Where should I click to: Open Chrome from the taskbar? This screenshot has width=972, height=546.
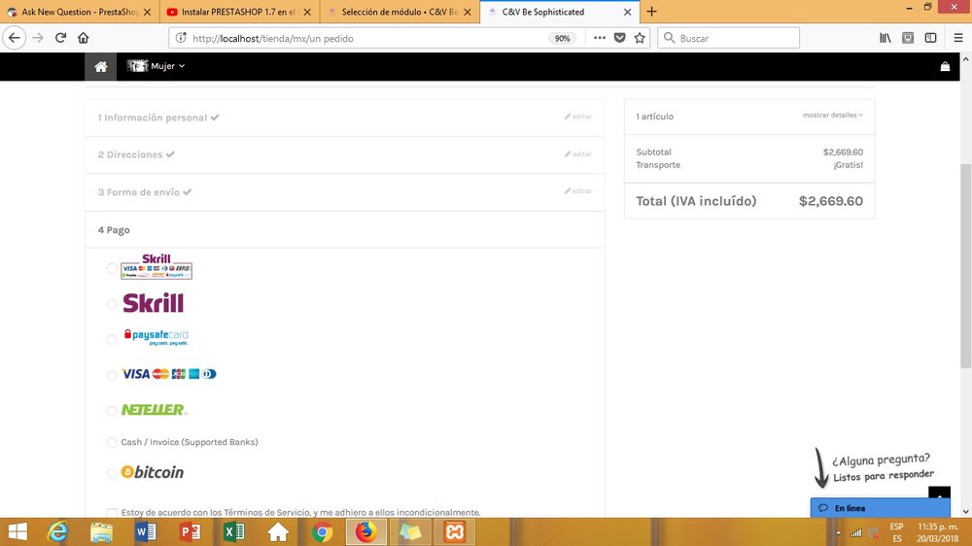click(x=322, y=531)
